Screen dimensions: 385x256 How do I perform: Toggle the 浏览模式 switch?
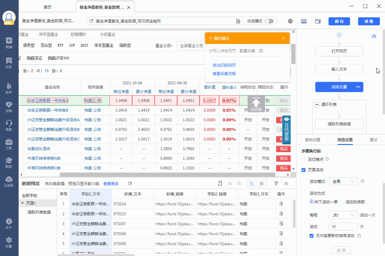(x=269, y=21)
